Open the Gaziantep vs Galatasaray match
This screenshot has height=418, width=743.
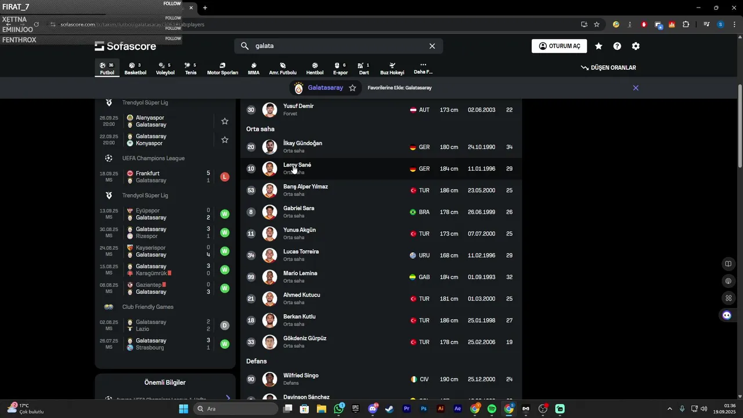165,289
